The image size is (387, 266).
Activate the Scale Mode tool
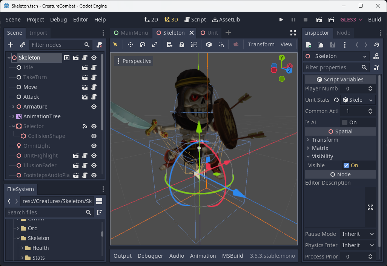coord(155,44)
